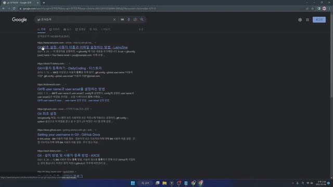Open the Google apps grid icon
The height and width of the screenshot is (187, 333).
click(308, 20)
